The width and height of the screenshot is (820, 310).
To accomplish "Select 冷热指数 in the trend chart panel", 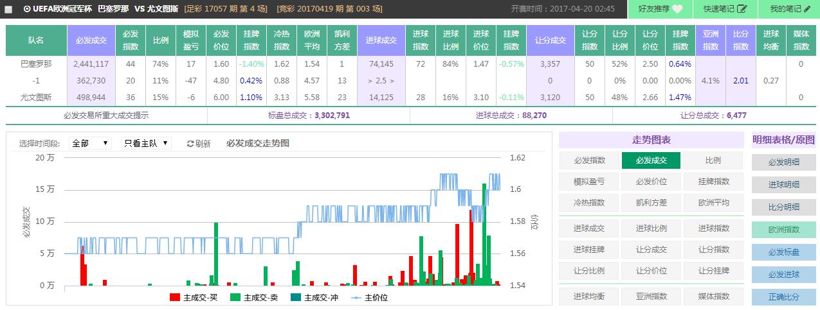I will 589,203.
